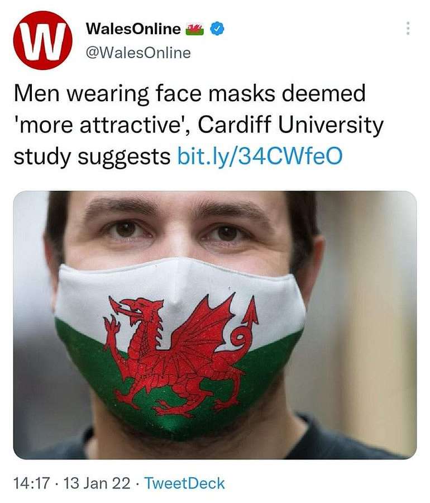Click the WalesOnline display name
The image size is (430, 503).
(133, 29)
